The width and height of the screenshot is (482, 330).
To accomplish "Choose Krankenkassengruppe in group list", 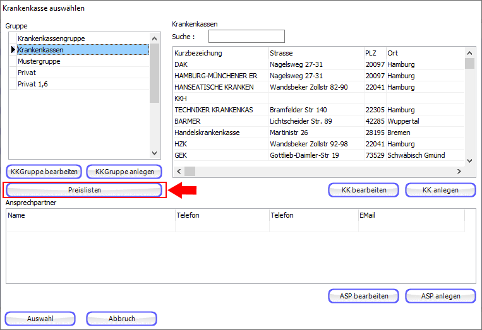I will (x=51, y=39).
